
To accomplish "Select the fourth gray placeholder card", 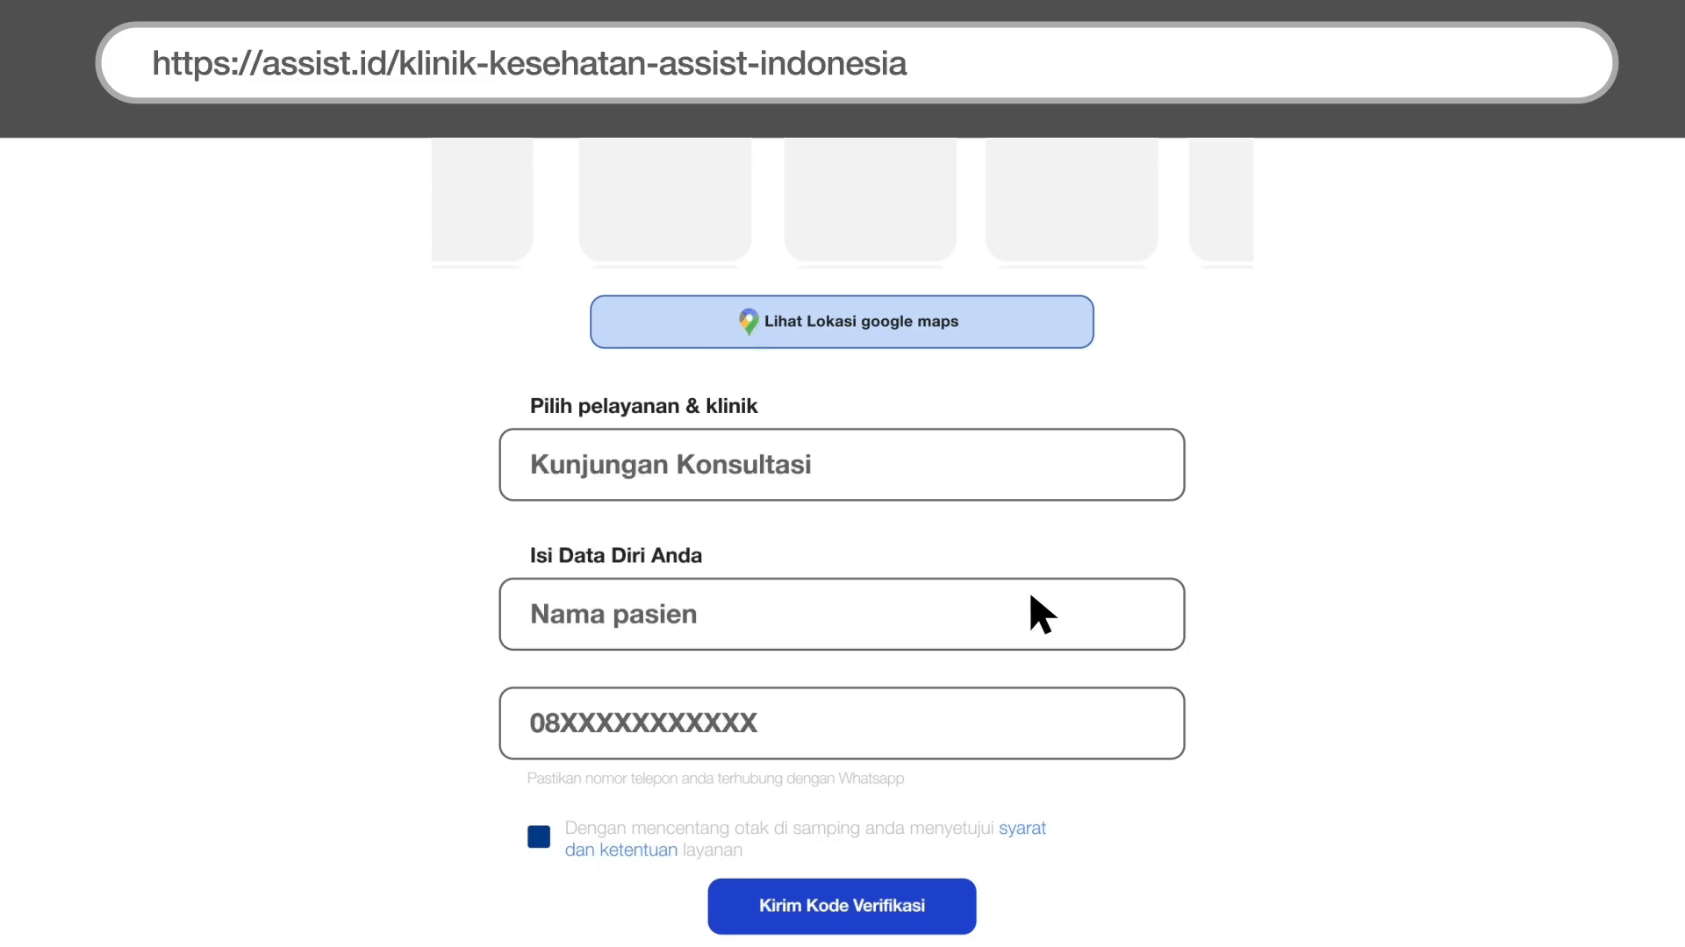I will point(1072,199).
